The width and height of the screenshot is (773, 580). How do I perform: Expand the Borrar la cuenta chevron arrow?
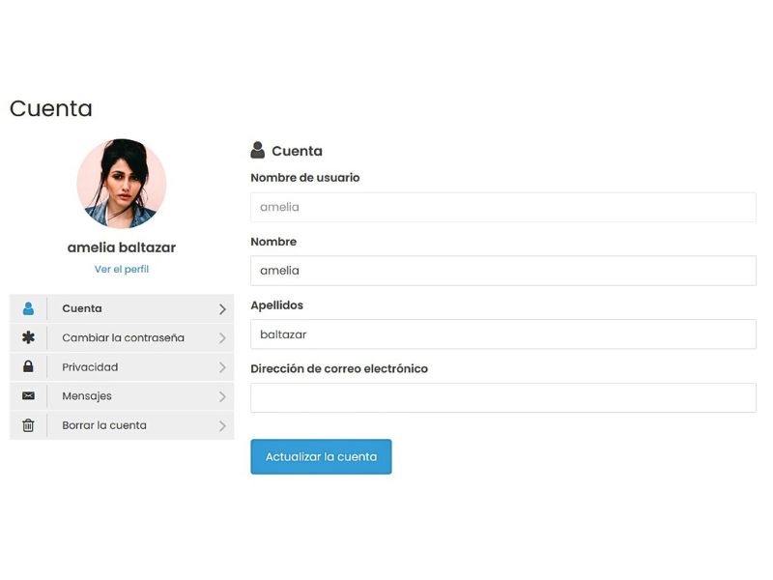click(222, 425)
